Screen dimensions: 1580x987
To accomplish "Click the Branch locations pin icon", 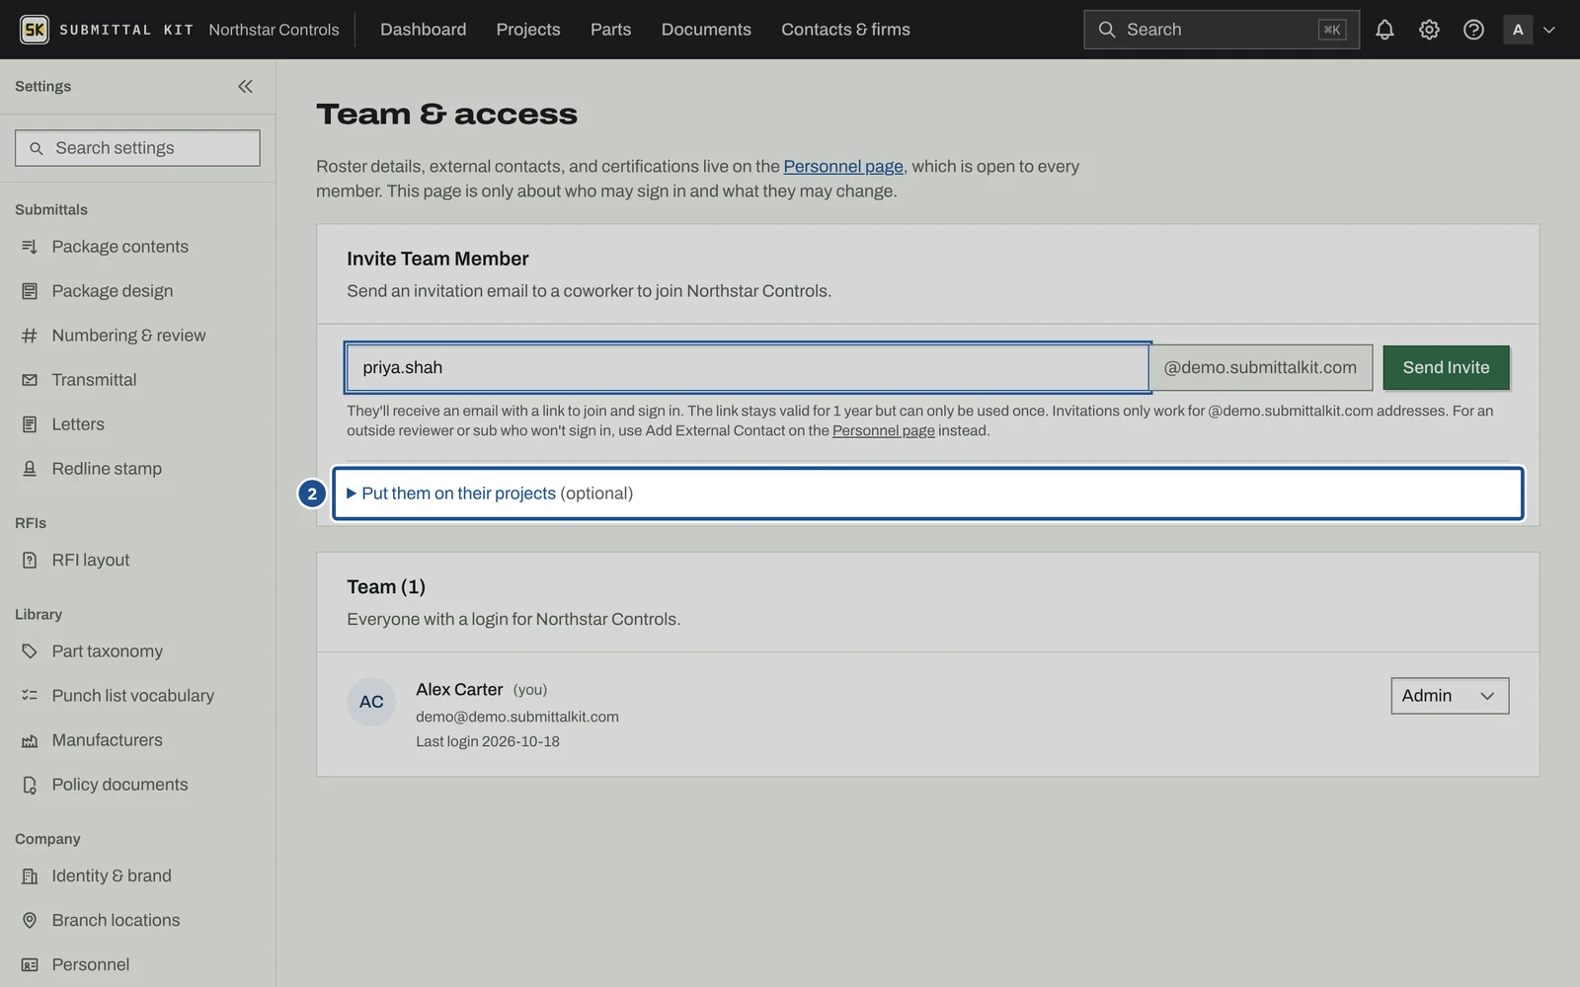I will tap(30, 921).
